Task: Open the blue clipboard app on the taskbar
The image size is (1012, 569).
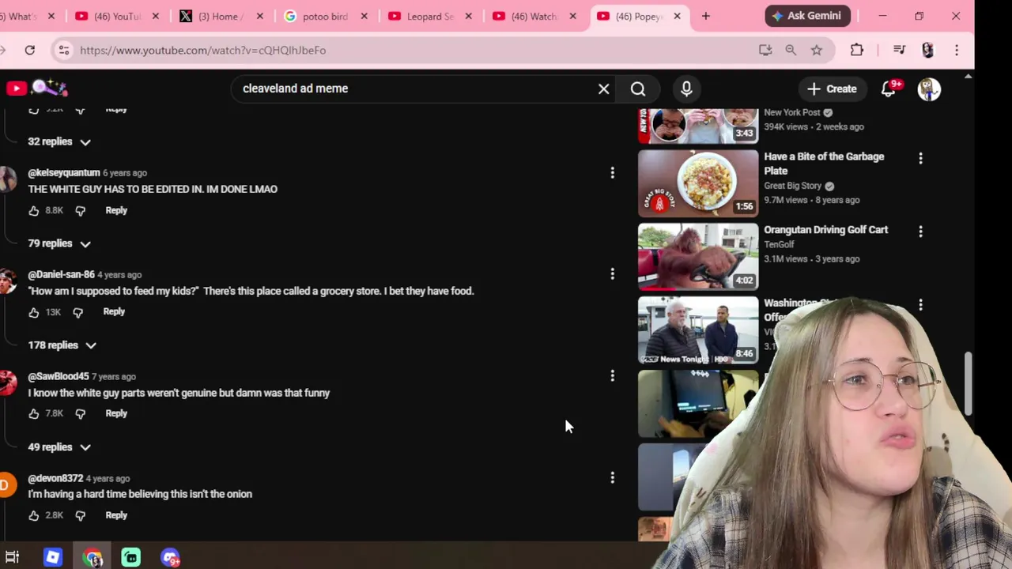Action: (x=53, y=558)
